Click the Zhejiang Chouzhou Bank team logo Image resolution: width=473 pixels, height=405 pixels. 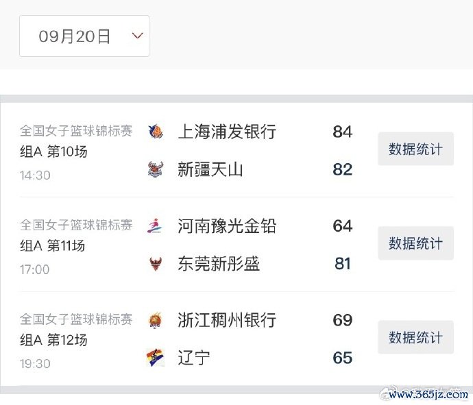156,320
